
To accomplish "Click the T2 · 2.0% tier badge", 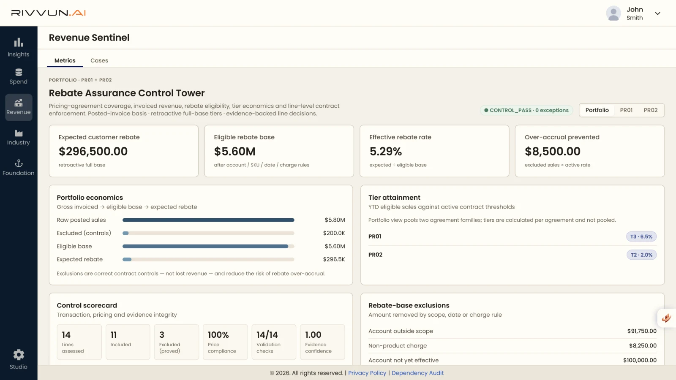I will point(641,255).
